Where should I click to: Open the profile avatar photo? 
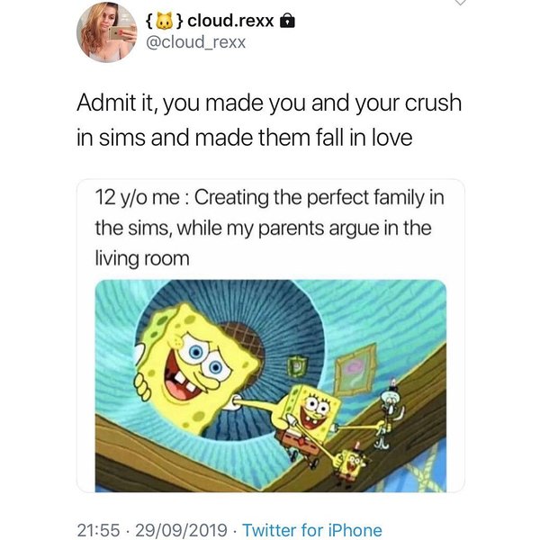(x=106, y=31)
